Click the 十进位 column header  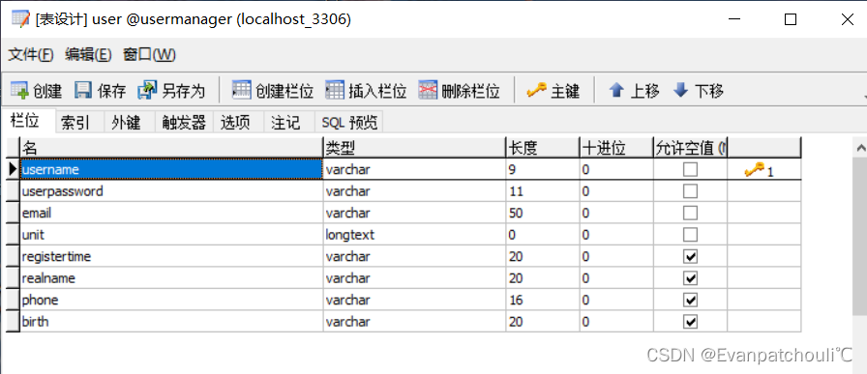[x=616, y=148]
